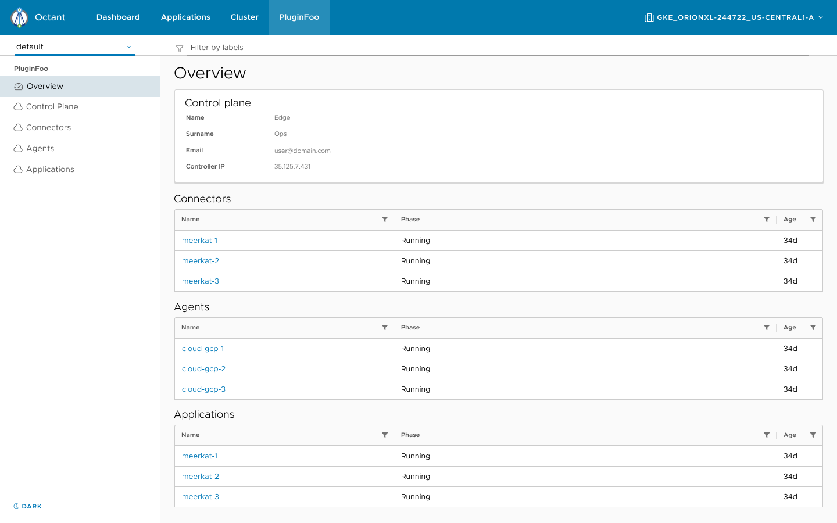
Task: Open the default namespace dropdown
Action: click(74, 46)
